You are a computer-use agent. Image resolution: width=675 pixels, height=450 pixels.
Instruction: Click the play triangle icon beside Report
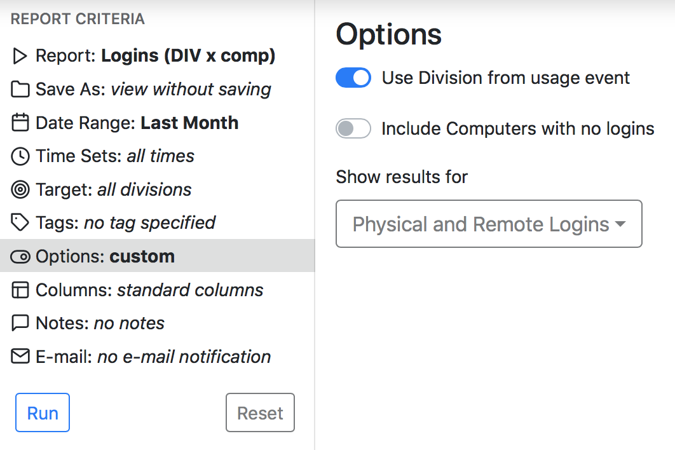pyautogui.click(x=20, y=57)
